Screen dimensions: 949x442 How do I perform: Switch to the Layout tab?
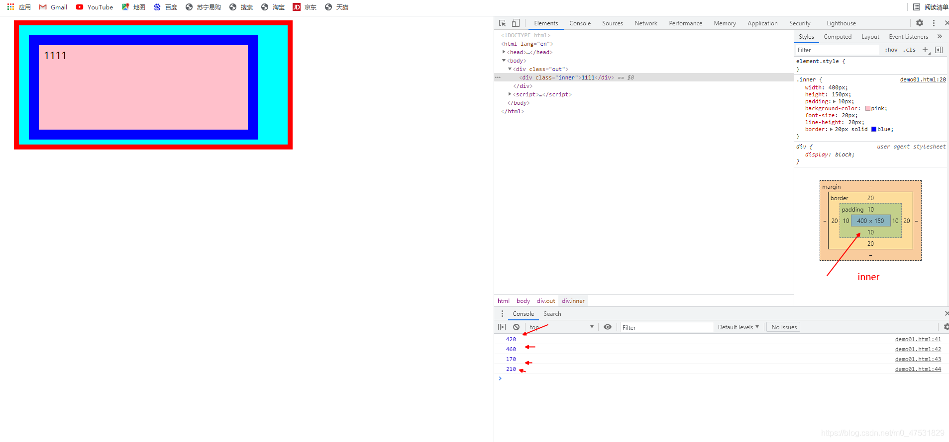point(870,37)
